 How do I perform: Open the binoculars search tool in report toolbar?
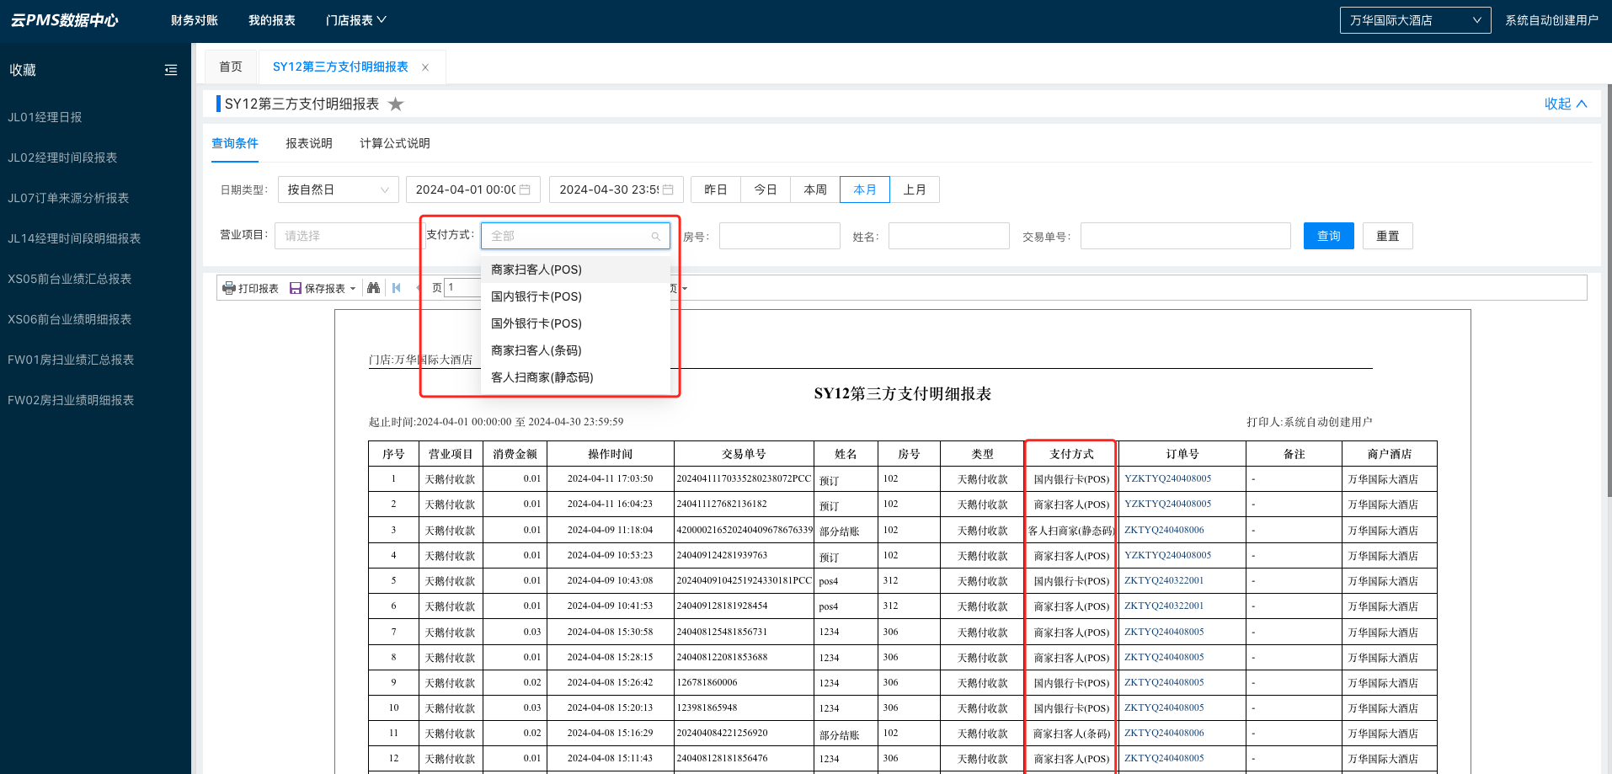coord(374,288)
